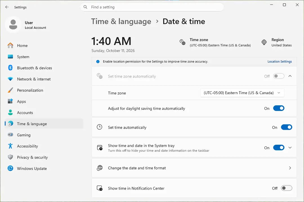Click the Personalization paintbrush icon
The image size is (304, 202).
pyautogui.click(x=10, y=90)
